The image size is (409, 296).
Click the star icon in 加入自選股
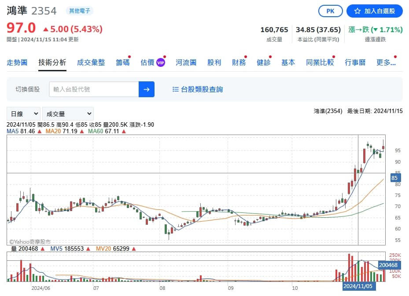357,11
